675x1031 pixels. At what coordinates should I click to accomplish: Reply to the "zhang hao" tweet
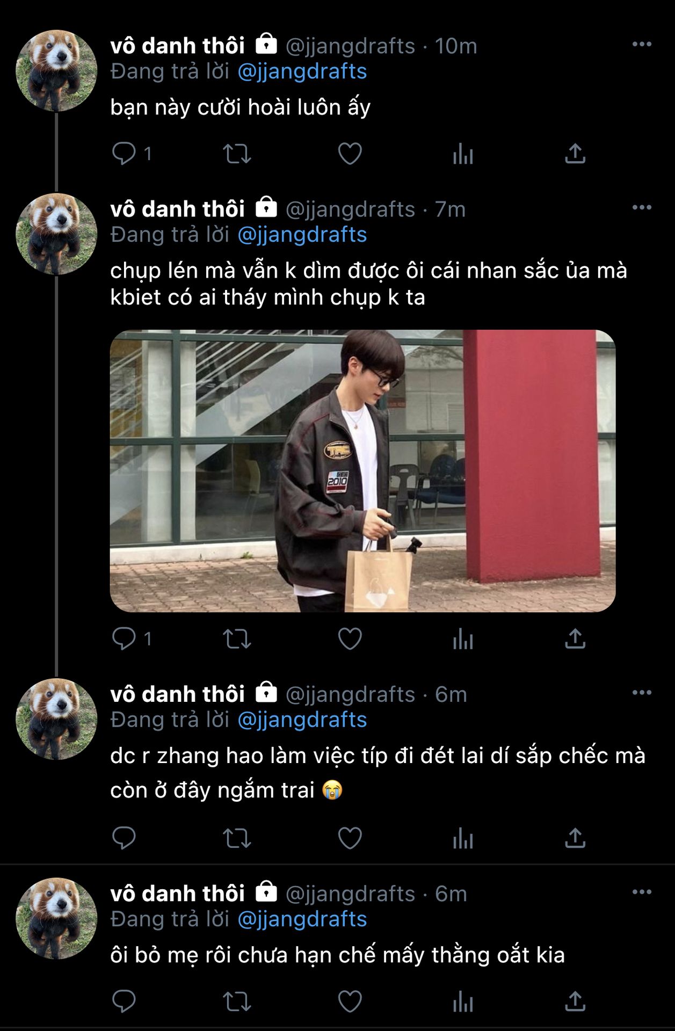(x=124, y=838)
